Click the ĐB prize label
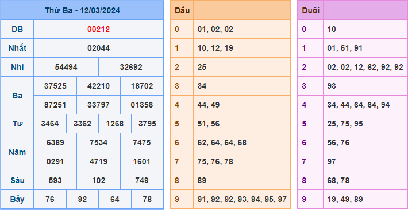Viewport: 408px width, 210px height. pyautogui.click(x=17, y=30)
